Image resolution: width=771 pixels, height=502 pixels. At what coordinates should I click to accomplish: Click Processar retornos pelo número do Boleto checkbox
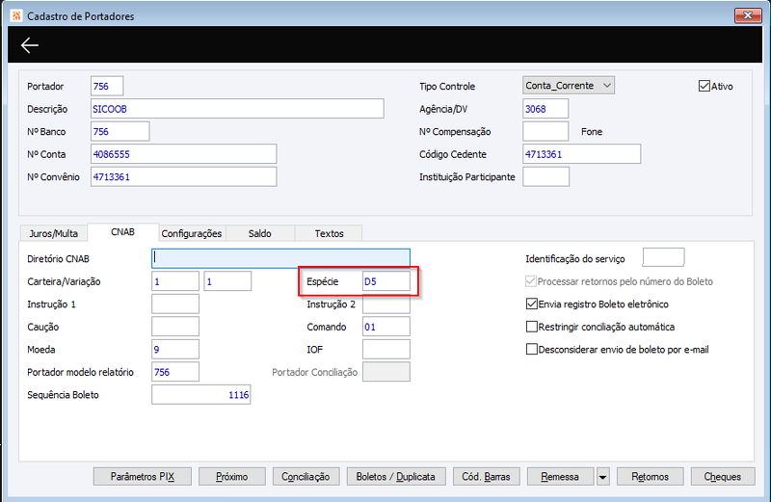pos(531,281)
